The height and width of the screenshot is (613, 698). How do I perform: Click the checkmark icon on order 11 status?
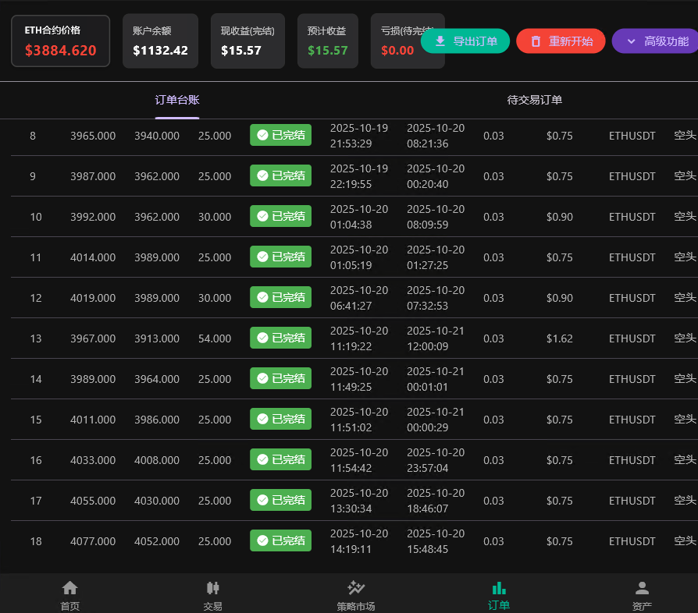pos(262,257)
